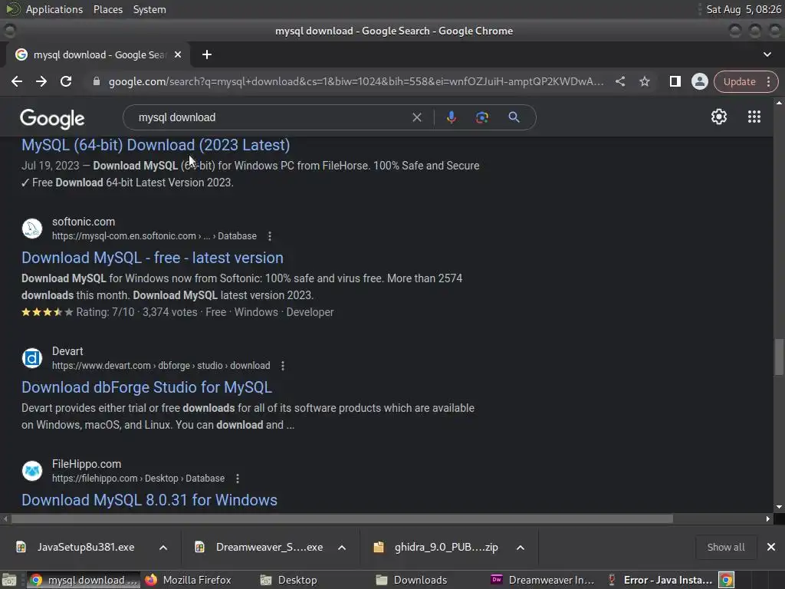Switch to Desktop window in taskbar
The height and width of the screenshot is (589, 785).
(x=289, y=580)
